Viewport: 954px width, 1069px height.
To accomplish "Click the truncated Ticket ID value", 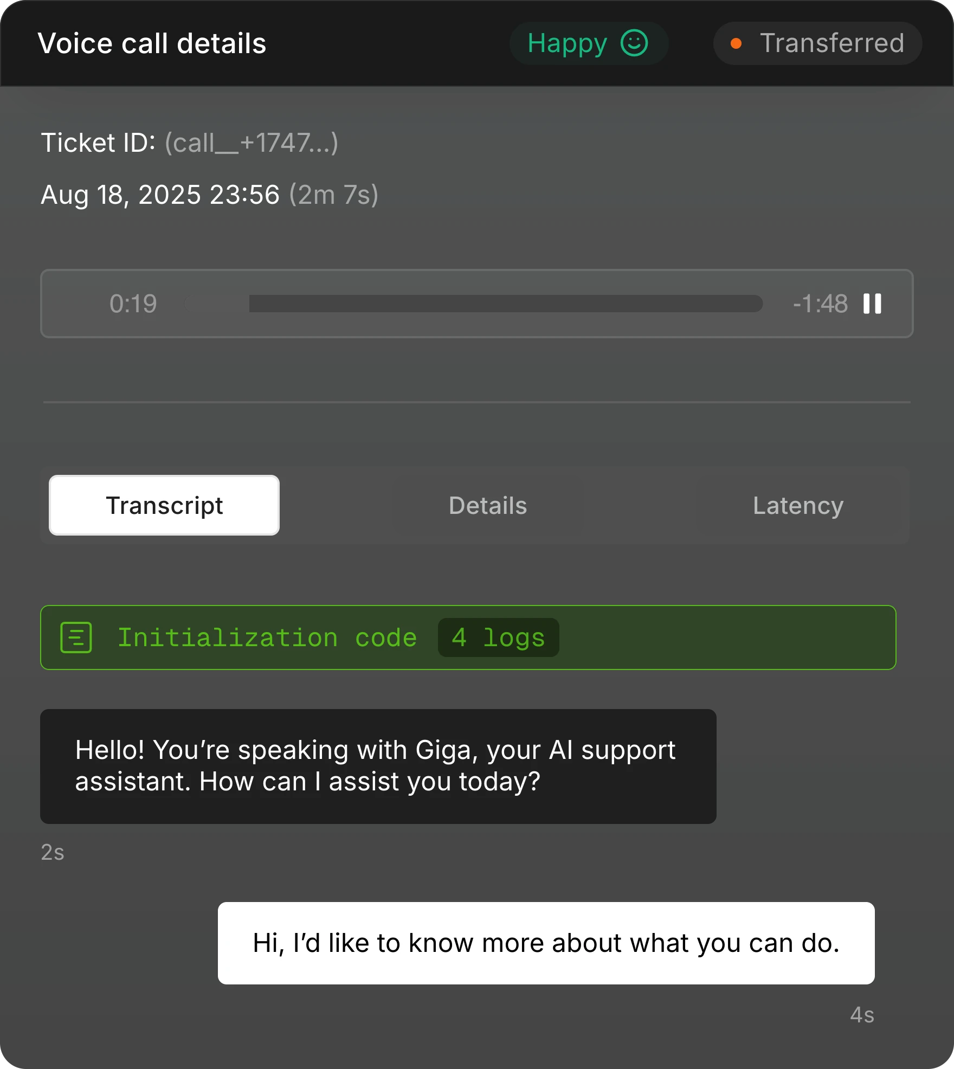I will click(252, 143).
